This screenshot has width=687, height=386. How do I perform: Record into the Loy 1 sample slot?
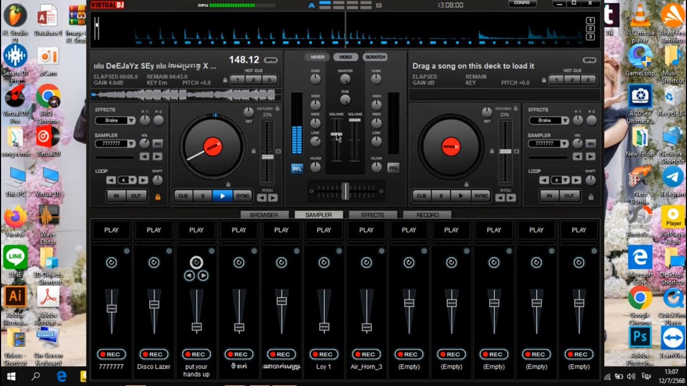(324, 354)
